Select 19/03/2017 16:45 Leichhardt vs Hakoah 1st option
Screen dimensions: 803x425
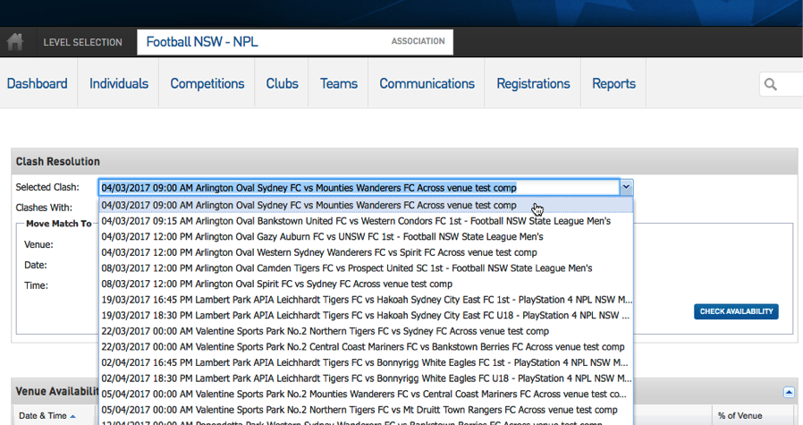point(366,300)
